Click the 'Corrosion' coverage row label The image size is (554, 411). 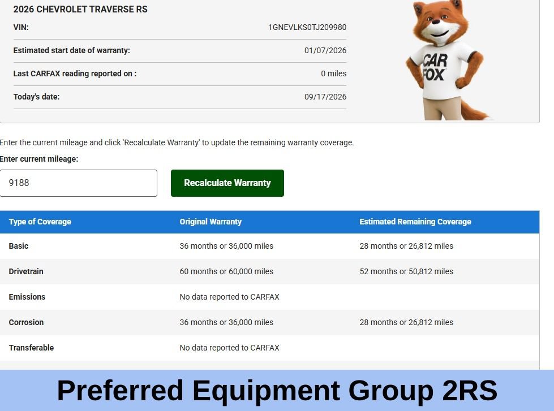[x=26, y=322]
